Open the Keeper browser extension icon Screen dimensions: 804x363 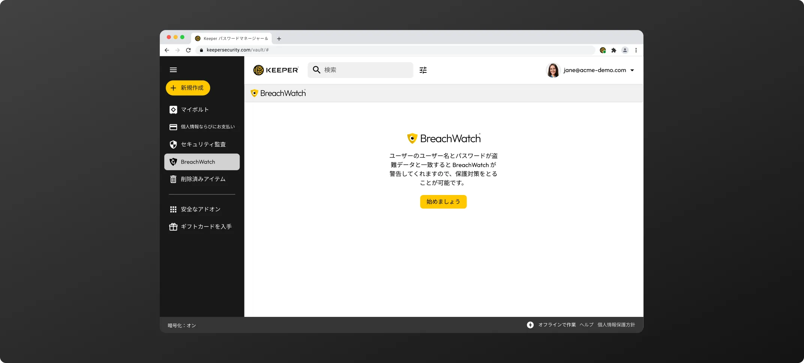(603, 50)
